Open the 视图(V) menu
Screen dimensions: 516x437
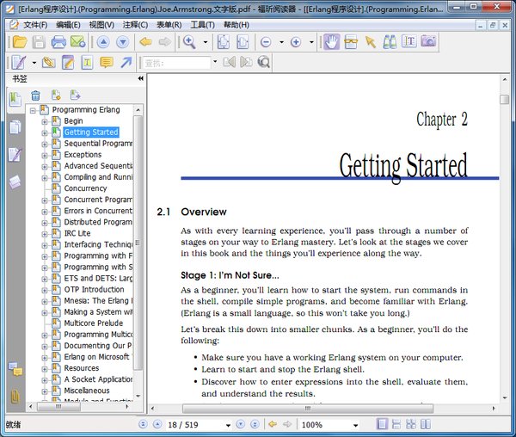click(101, 25)
